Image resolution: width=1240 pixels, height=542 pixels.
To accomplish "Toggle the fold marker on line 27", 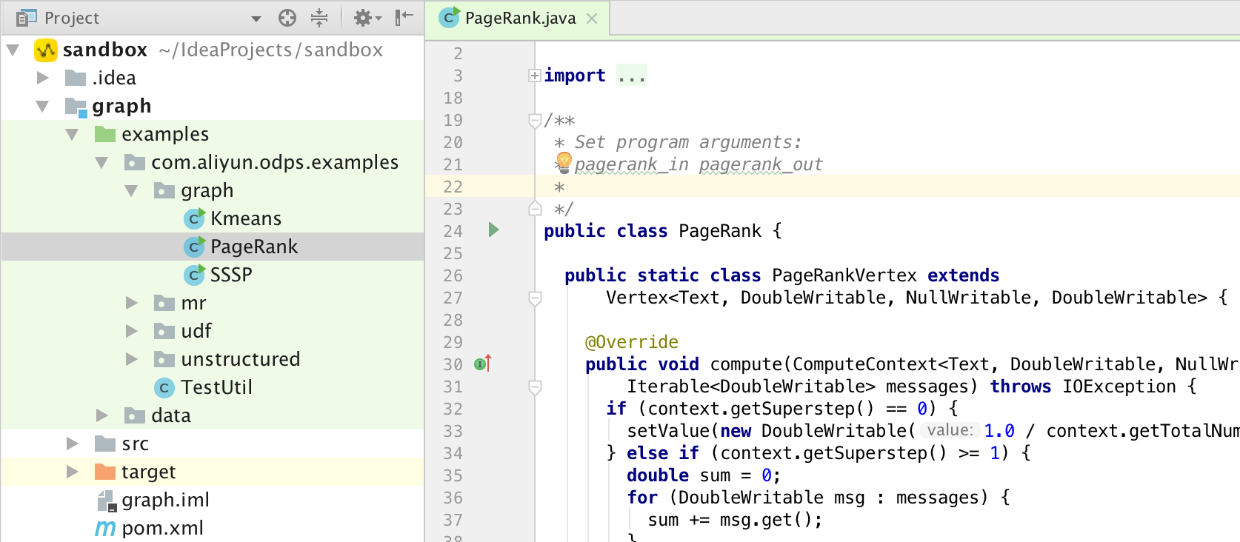I will [x=534, y=298].
